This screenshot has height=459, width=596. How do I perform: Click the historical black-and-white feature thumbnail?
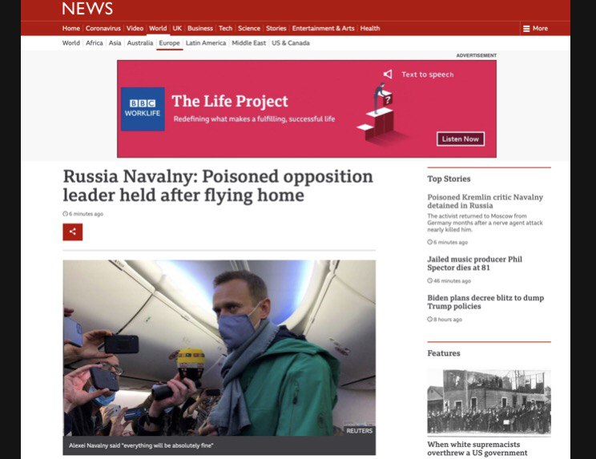[x=489, y=402]
